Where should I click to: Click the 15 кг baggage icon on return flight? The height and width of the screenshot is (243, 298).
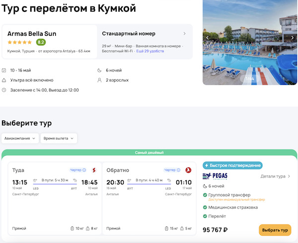tap(167, 229)
